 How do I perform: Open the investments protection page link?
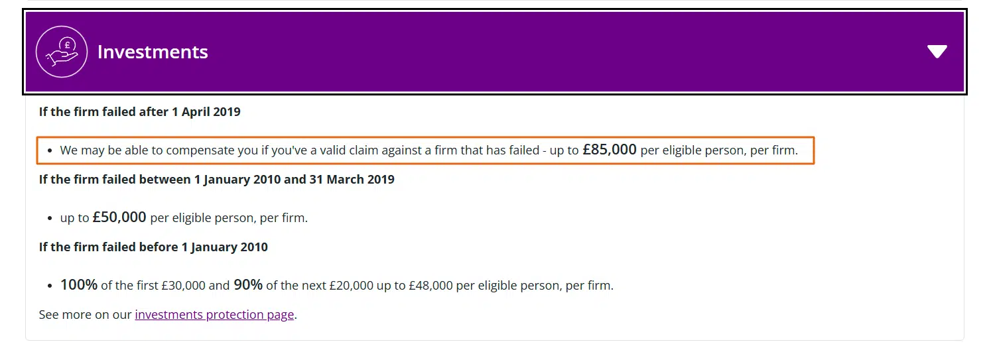214,315
